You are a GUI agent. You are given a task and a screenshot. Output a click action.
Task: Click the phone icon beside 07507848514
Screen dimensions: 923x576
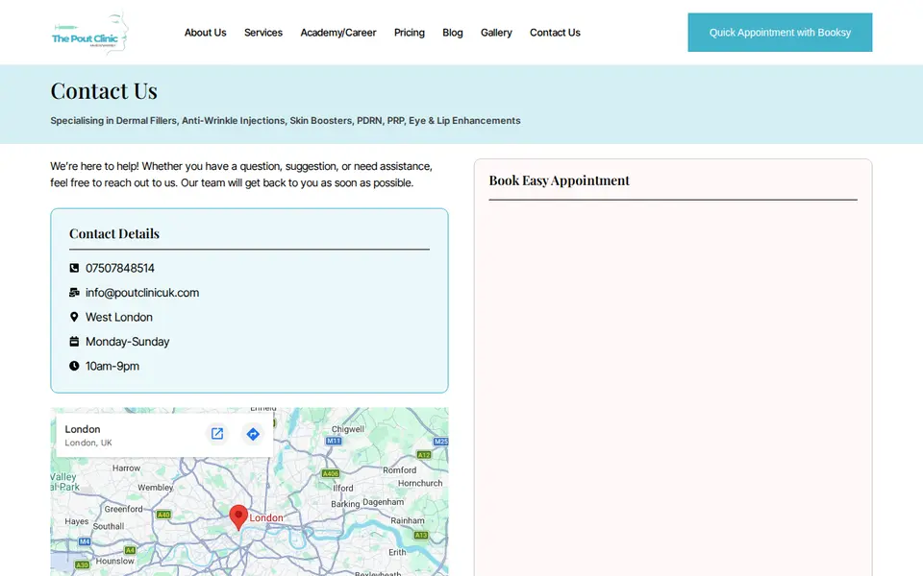tap(74, 268)
